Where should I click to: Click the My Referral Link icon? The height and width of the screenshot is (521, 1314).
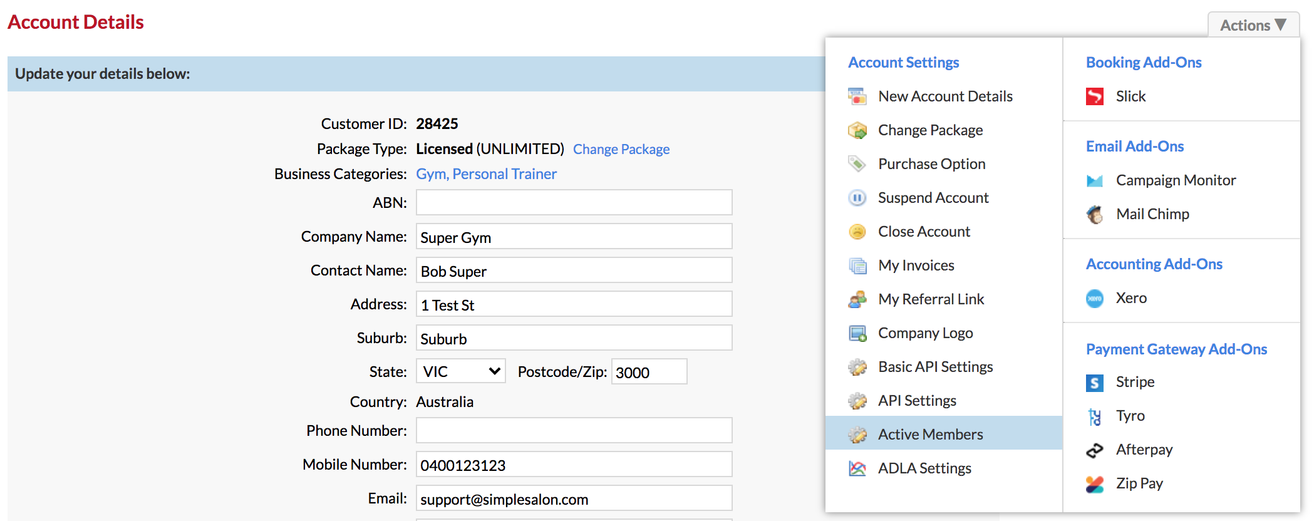pyautogui.click(x=857, y=299)
